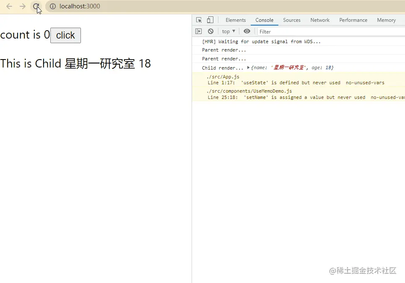Screen dimensions: 405x283
Task: Clear the console with ban icon
Action: tap(210, 31)
